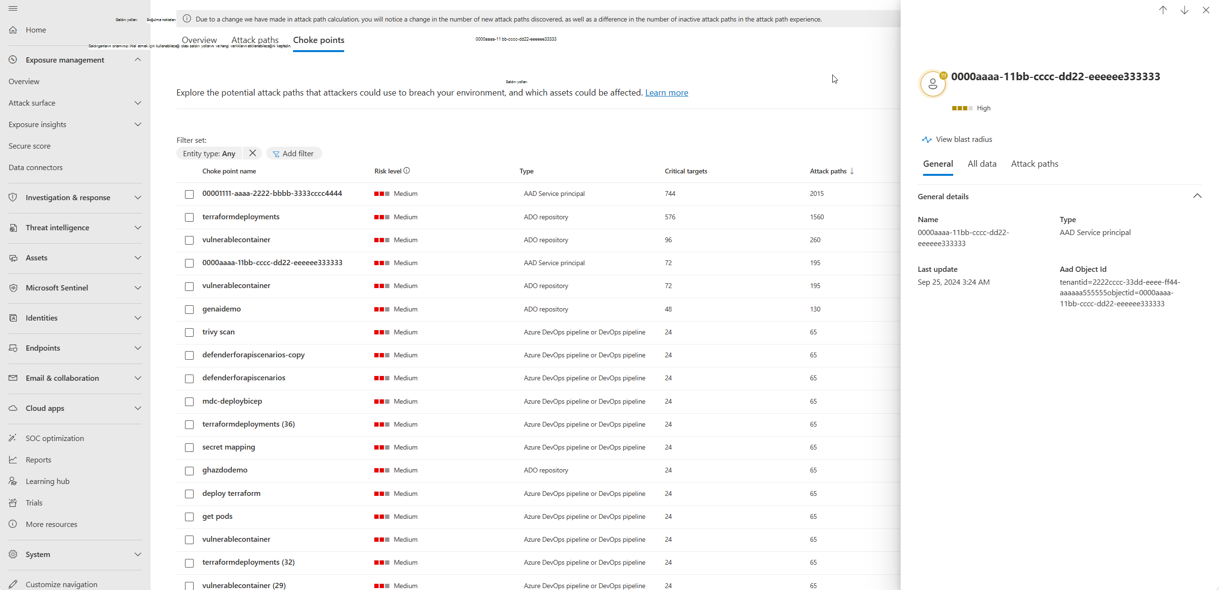The height and width of the screenshot is (590, 1219).
Task: Click the hamburger navigation menu icon
Action: pos(13,9)
